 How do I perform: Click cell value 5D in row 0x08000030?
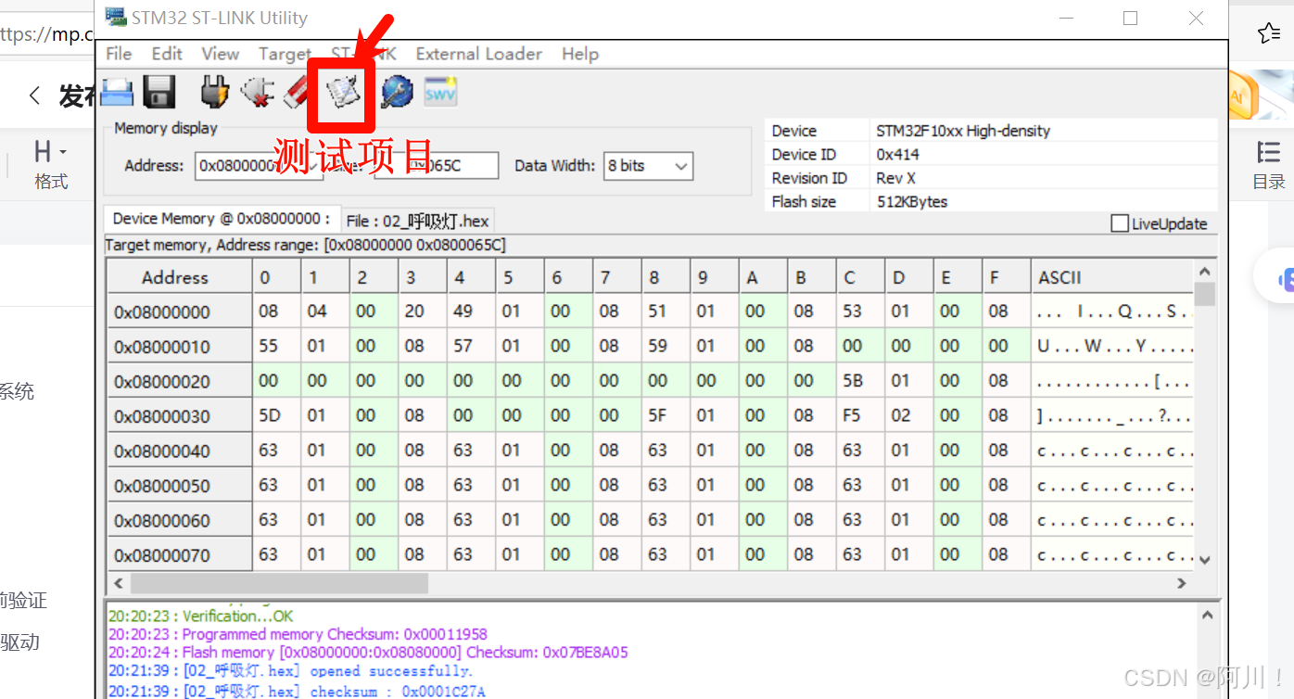pos(276,415)
